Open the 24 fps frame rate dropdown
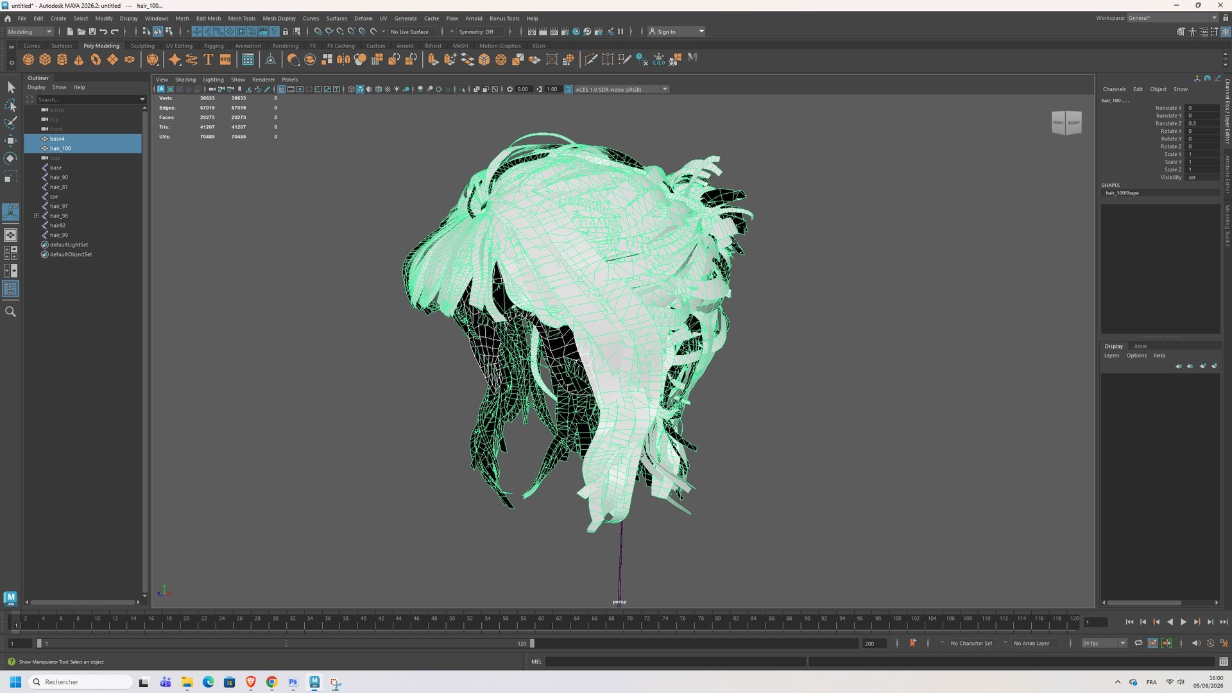The height and width of the screenshot is (693, 1232). point(1104,643)
